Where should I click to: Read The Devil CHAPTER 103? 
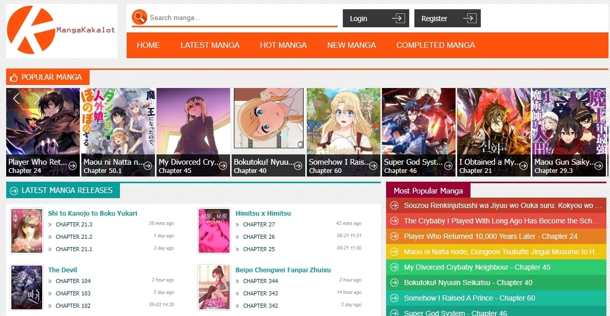click(73, 293)
